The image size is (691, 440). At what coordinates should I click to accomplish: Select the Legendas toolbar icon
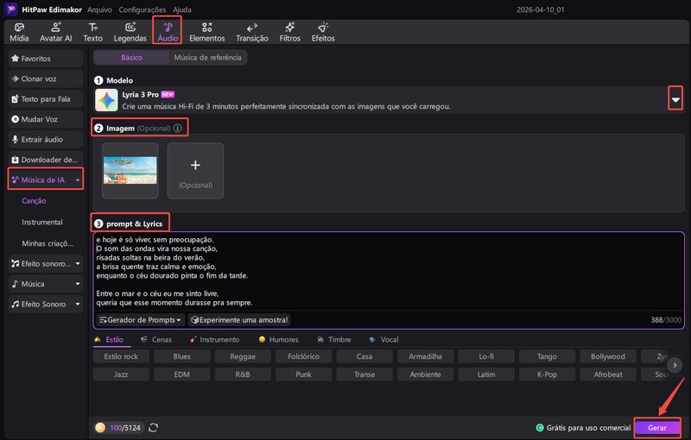click(x=130, y=32)
